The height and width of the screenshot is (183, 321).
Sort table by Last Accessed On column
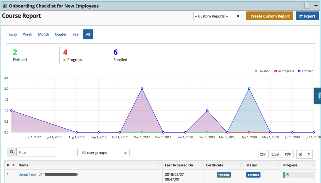click(183, 165)
